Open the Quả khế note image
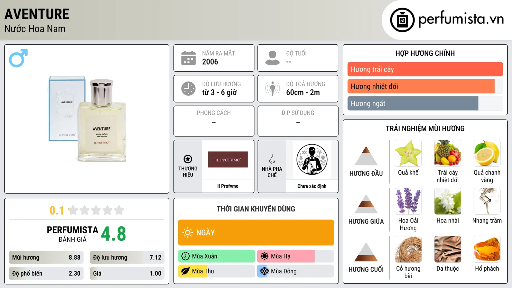The image size is (512, 288). 408,153
